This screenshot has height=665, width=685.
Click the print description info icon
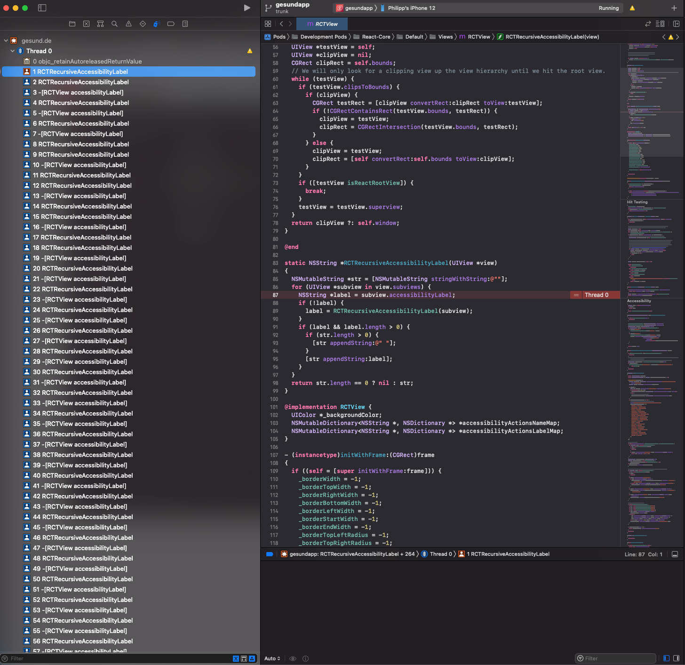click(x=305, y=658)
